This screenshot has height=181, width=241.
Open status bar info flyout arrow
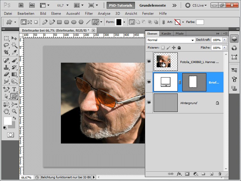[94, 177]
